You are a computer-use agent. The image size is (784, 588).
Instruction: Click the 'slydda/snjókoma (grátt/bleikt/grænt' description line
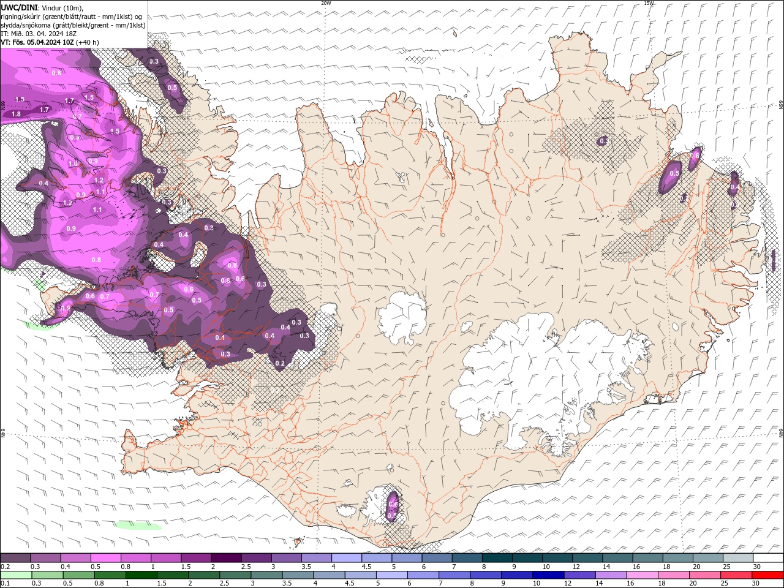tap(73, 25)
